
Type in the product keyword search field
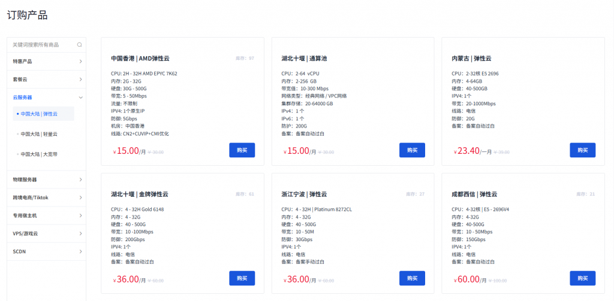click(x=42, y=44)
